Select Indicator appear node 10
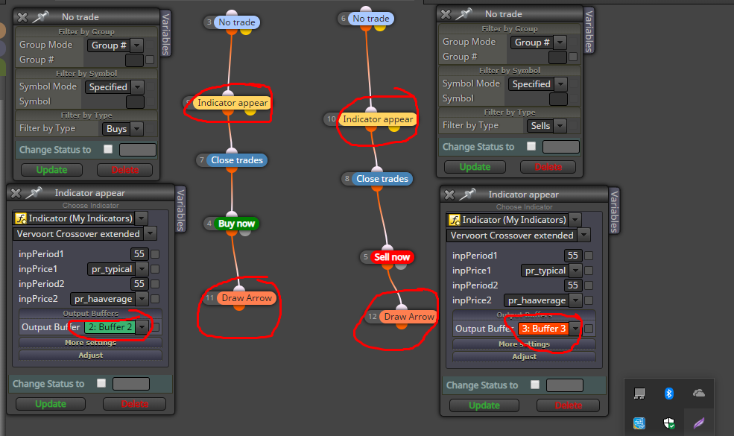Viewport: 734px width, 436px height. pyautogui.click(x=378, y=119)
